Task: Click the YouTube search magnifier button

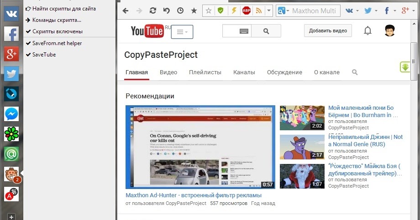Action: point(266,31)
